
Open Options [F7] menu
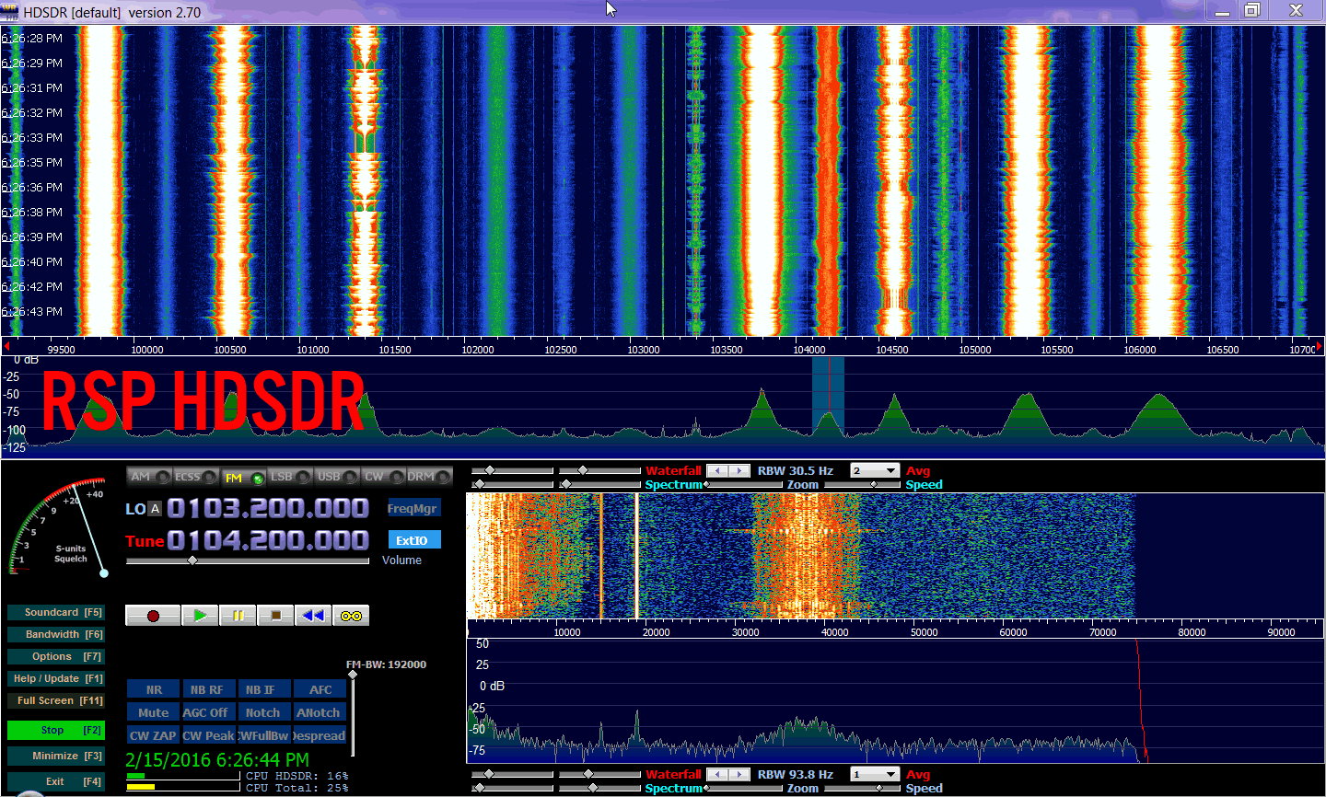coord(55,657)
